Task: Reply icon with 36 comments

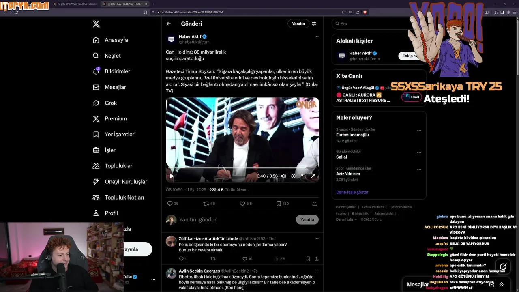Action: (x=173, y=204)
